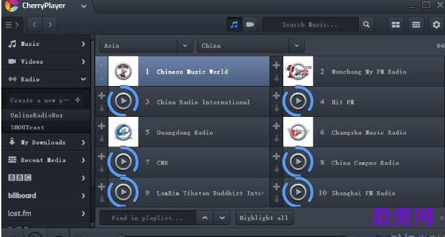Download China Radio International station
Viewport: 445px width, 237px height.
(102, 108)
